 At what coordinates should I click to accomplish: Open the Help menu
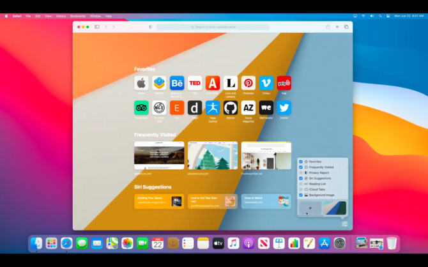(x=109, y=16)
